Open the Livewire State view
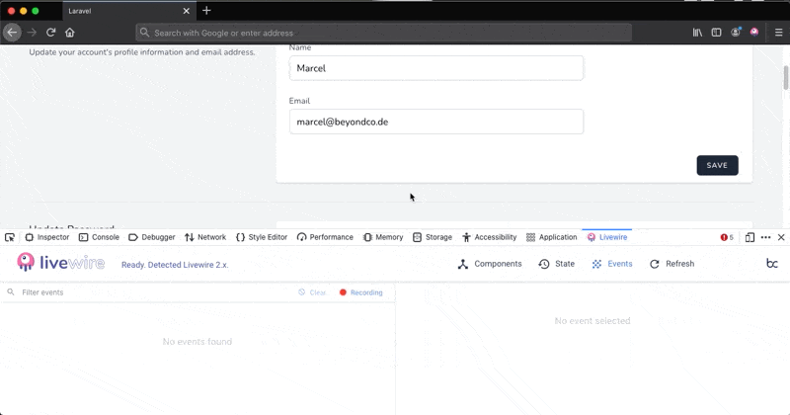Screen dimensions: 790x415 [x=556, y=264]
